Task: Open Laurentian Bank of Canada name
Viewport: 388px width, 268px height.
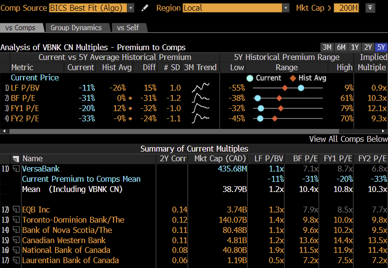Action: tap(71, 260)
